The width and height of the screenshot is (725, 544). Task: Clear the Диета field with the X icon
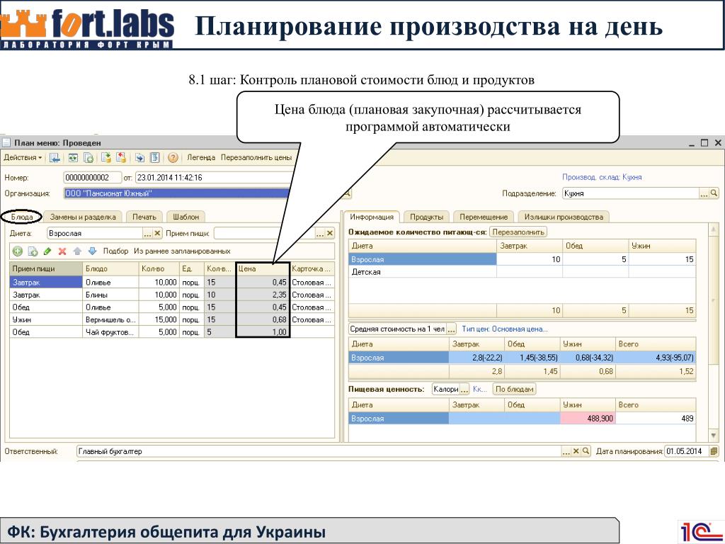[157, 234]
